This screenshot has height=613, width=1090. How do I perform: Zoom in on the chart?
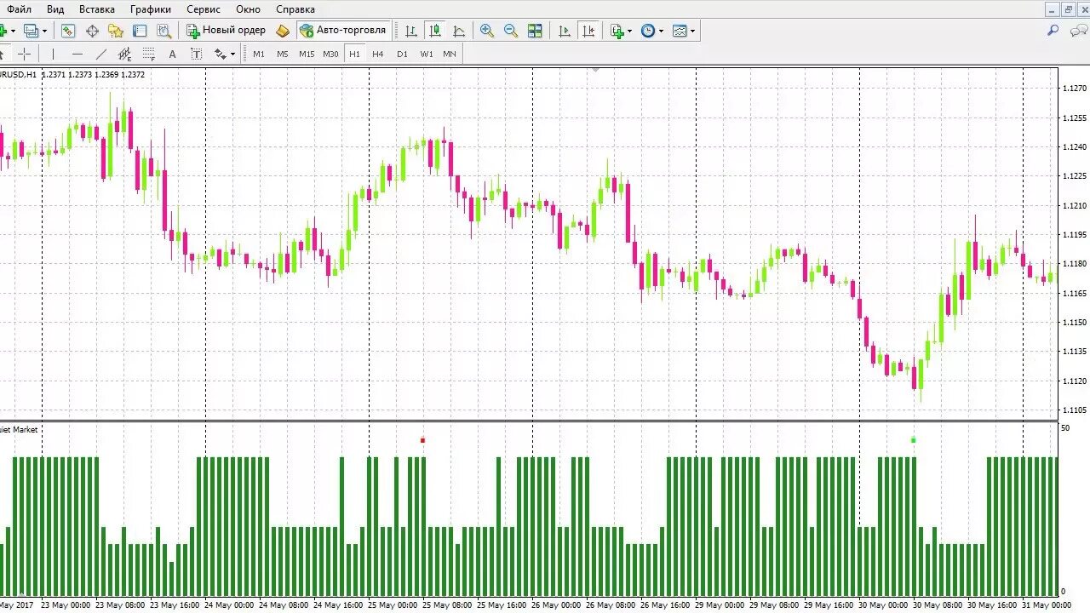coord(487,31)
